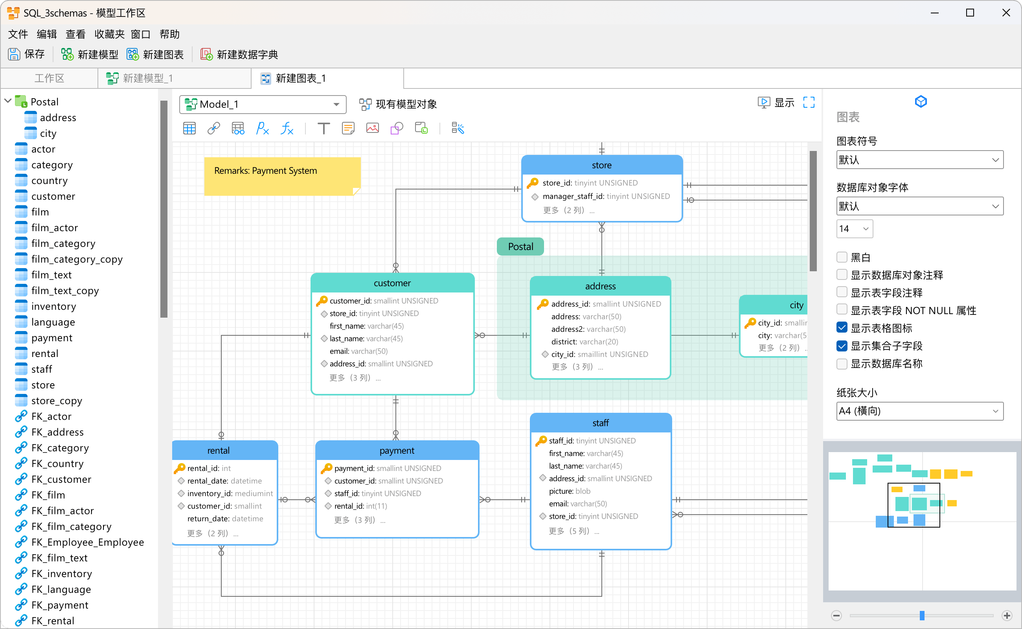Select the foreign key link tool

214,128
